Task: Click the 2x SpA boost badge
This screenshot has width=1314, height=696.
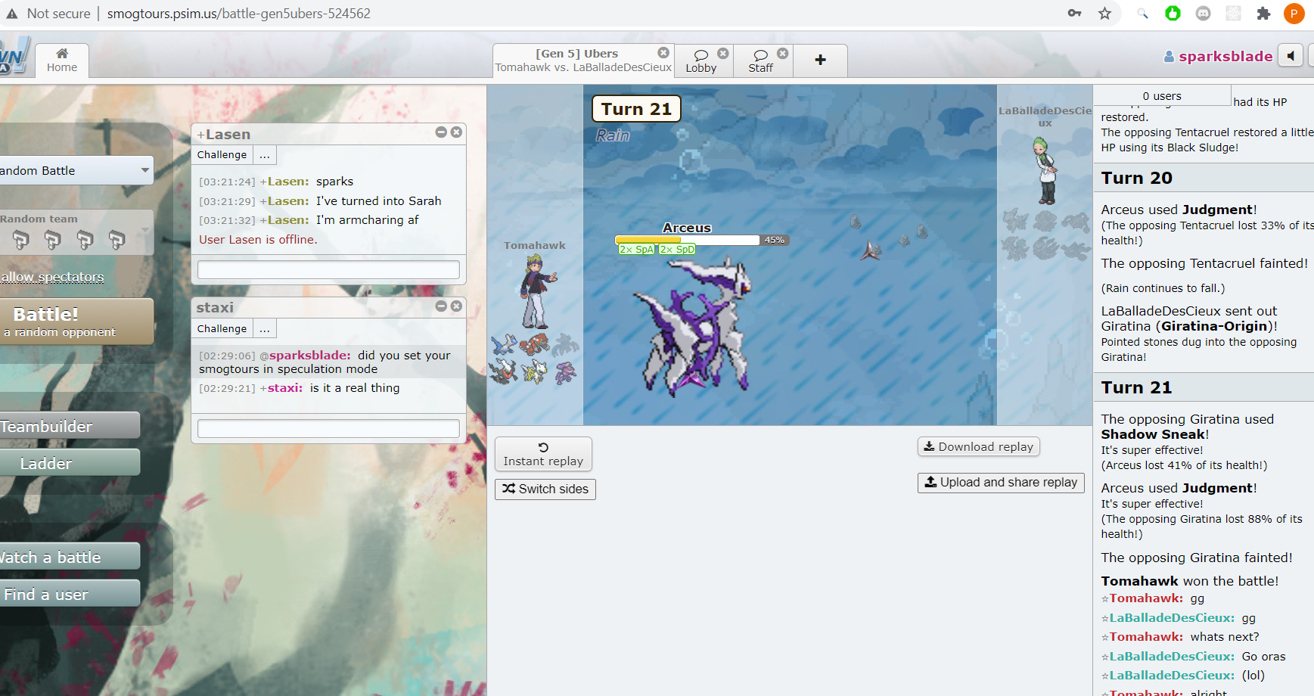Action: click(636, 249)
